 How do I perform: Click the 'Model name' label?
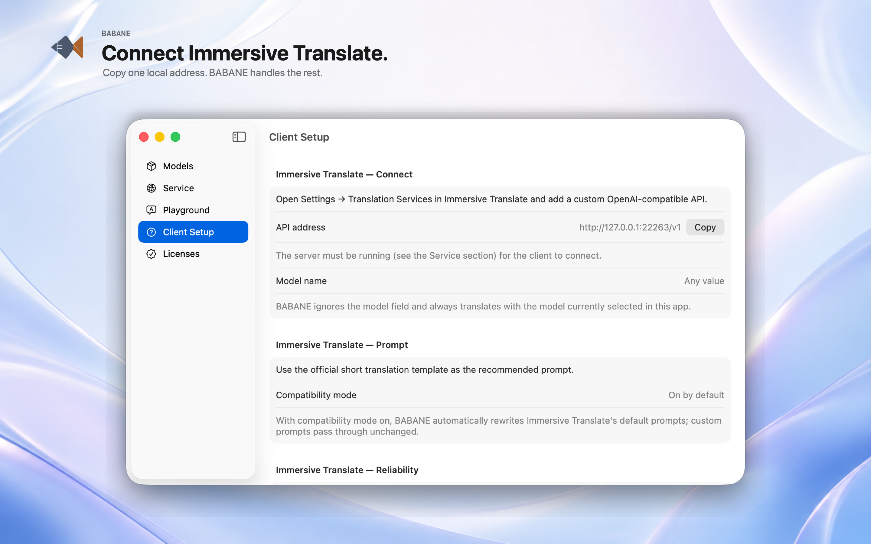[301, 281]
